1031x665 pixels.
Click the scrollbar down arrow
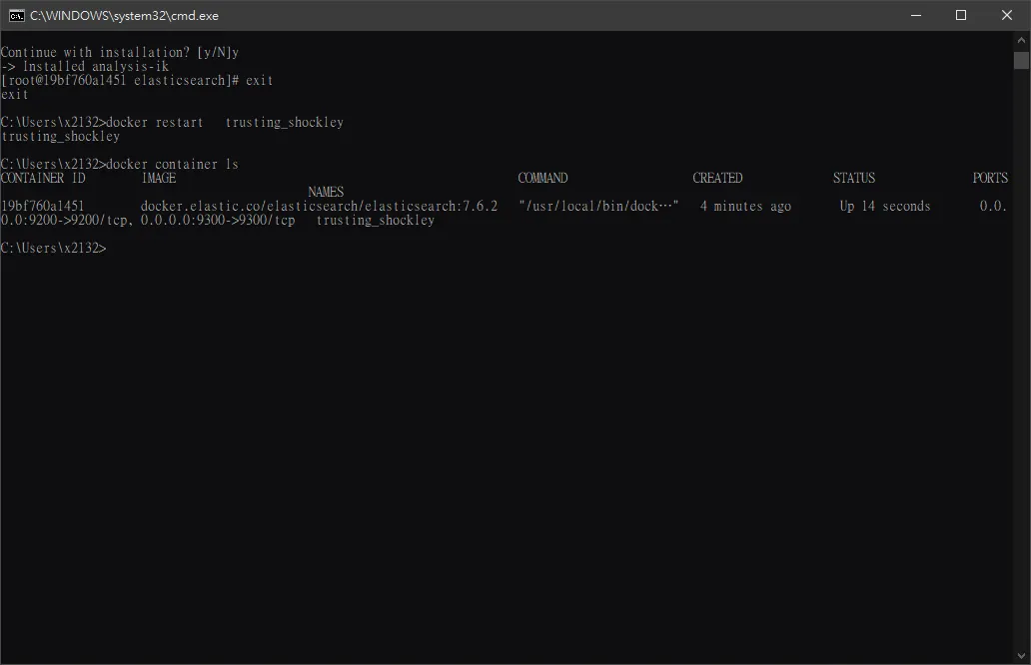pyautogui.click(x=1021, y=656)
